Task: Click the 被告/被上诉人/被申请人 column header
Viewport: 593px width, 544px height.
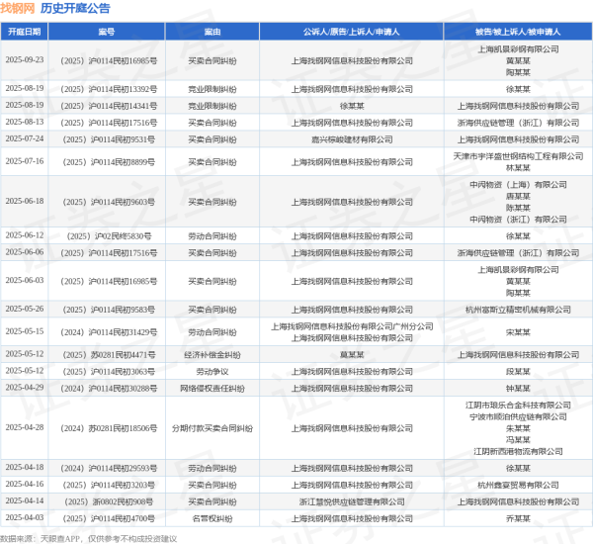Action: (x=518, y=32)
